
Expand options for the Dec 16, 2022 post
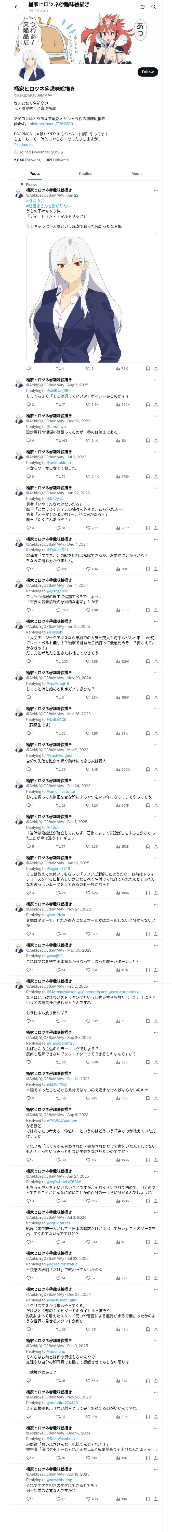[156, 416]
